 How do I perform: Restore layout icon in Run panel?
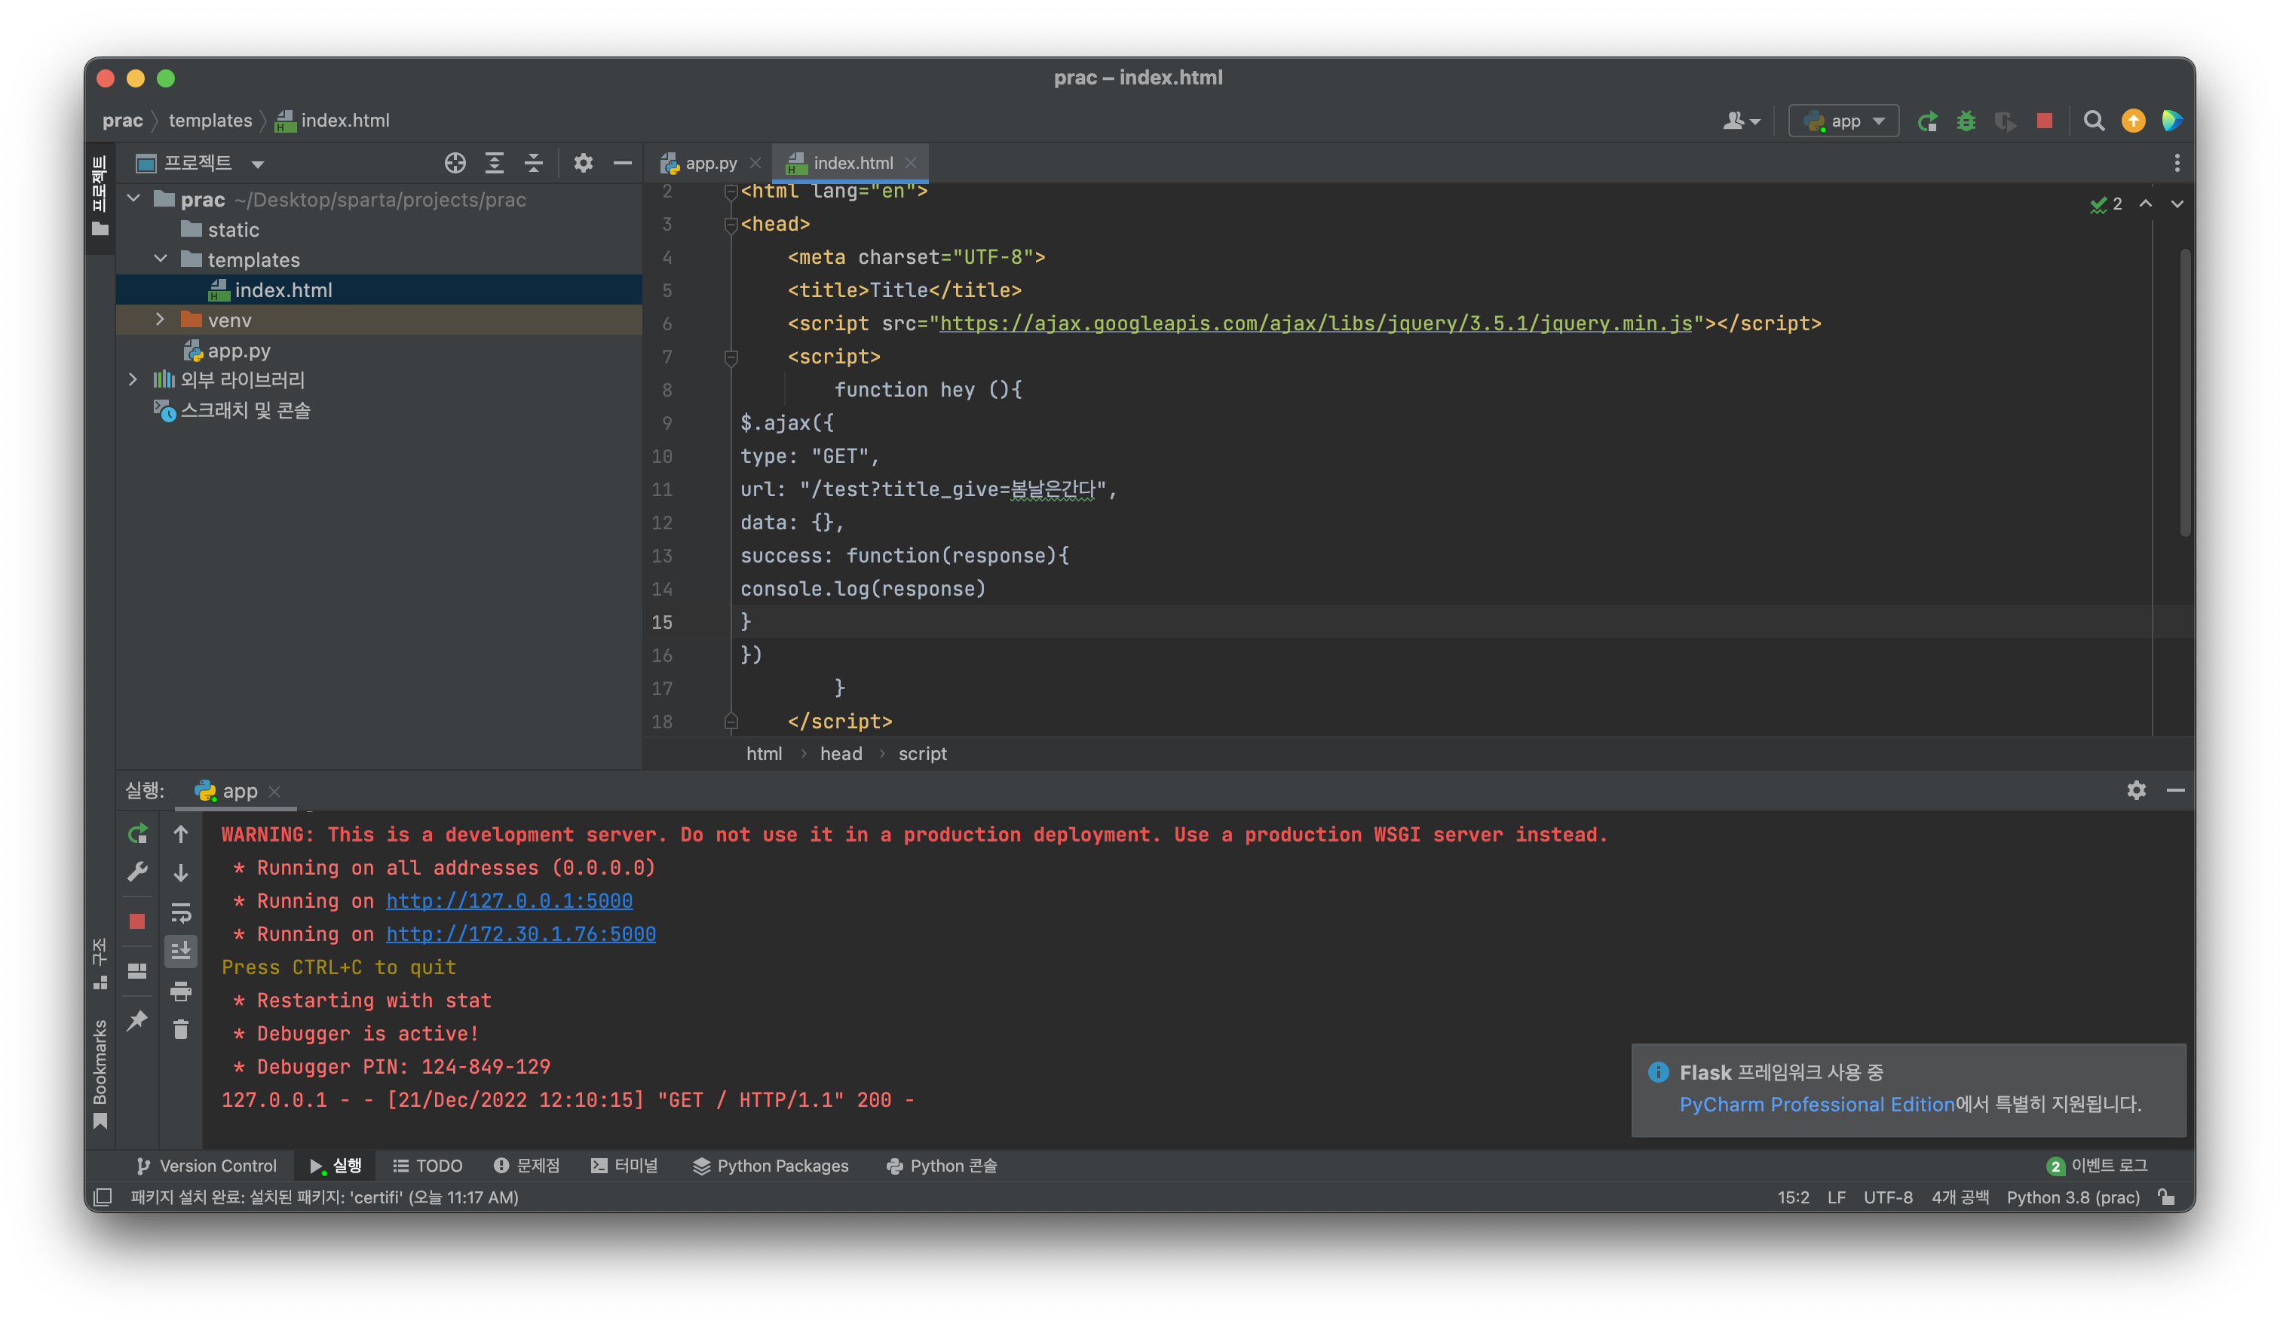point(137,971)
